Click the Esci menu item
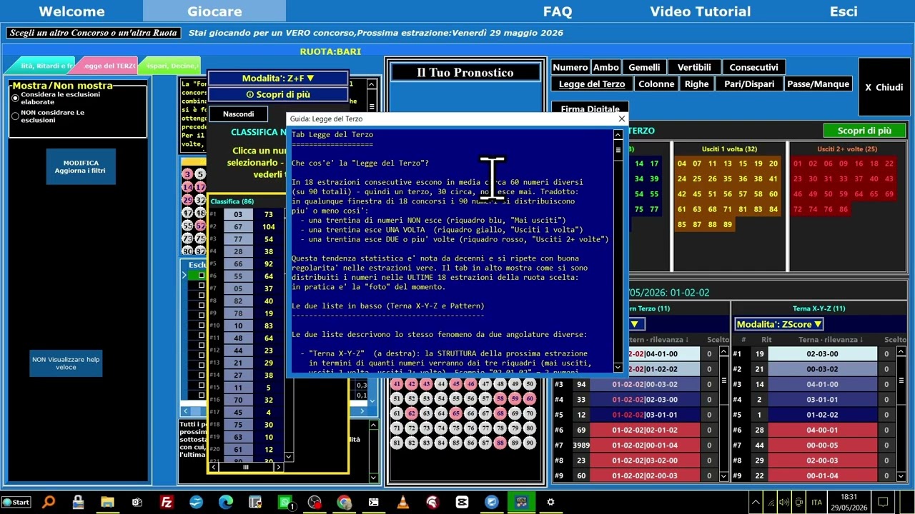The width and height of the screenshot is (915, 514). pos(844,11)
